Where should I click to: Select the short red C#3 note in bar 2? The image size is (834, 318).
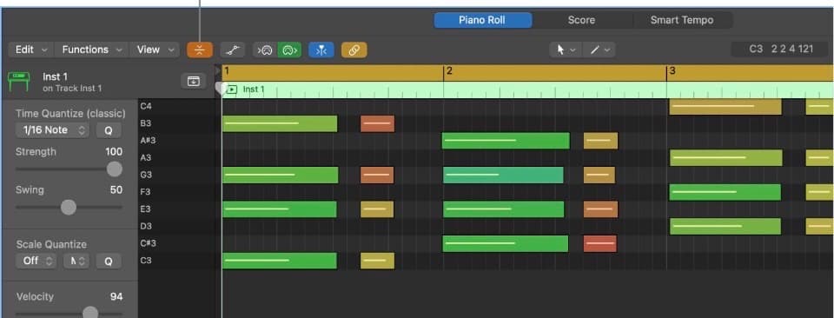[600, 243]
